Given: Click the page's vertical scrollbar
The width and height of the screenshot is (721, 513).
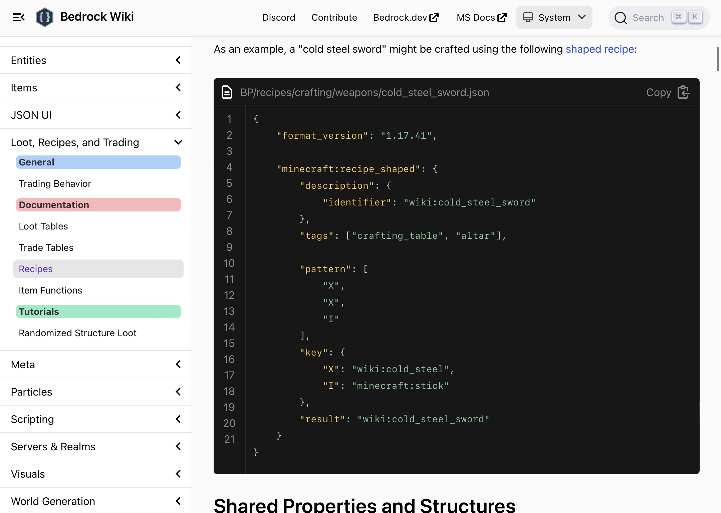Looking at the screenshot, I should (x=718, y=59).
